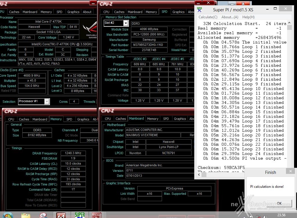Image resolution: width=297 pixels, height=218 pixels.
Task: Open the network tray icon
Action: point(258,217)
